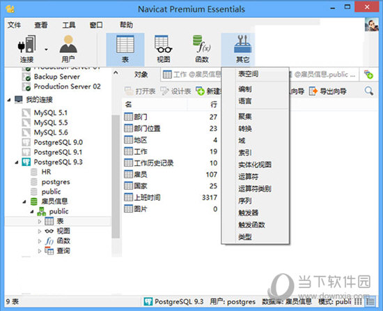The width and height of the screenshot is (383, 311).
Task: Choose 实体化视图 from the dropdown menu
Action: pyautogui.click(x=255, y=165)
